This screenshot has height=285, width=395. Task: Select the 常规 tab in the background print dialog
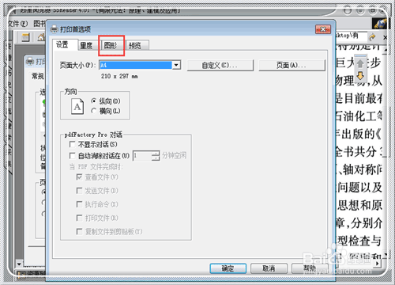click(x=38, y=76)
